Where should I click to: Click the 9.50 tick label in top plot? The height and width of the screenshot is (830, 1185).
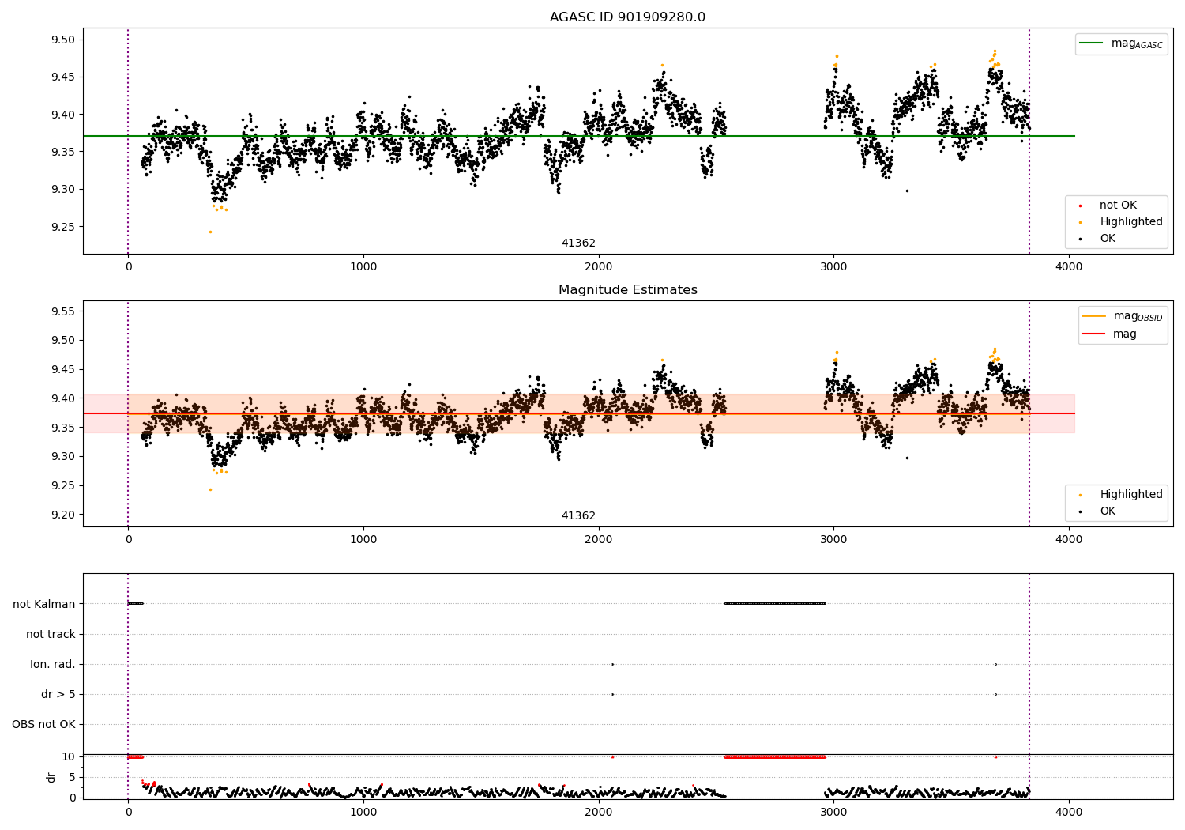click(62, 40)
